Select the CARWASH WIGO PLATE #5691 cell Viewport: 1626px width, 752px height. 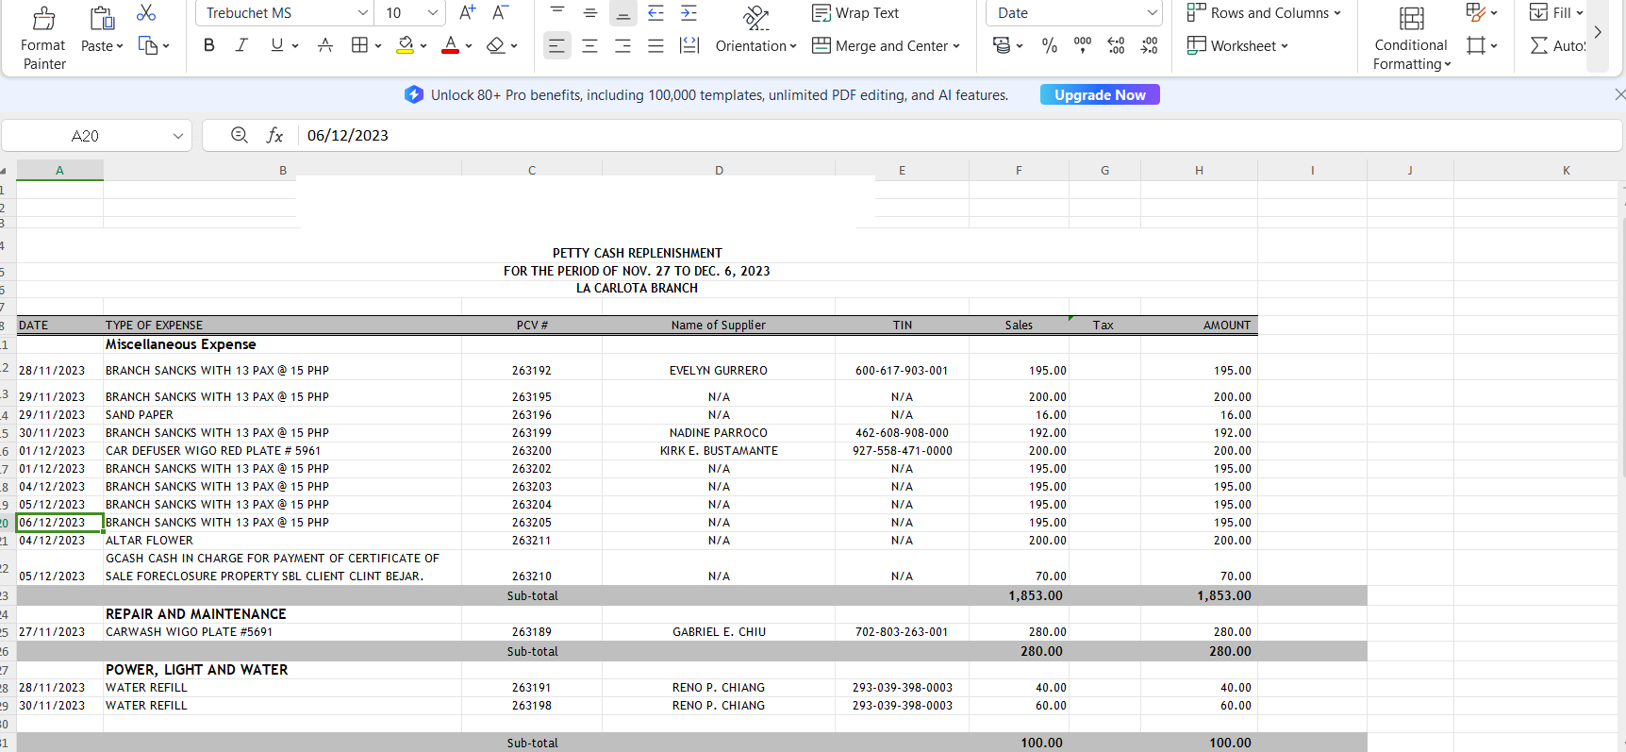coord(282,632)
